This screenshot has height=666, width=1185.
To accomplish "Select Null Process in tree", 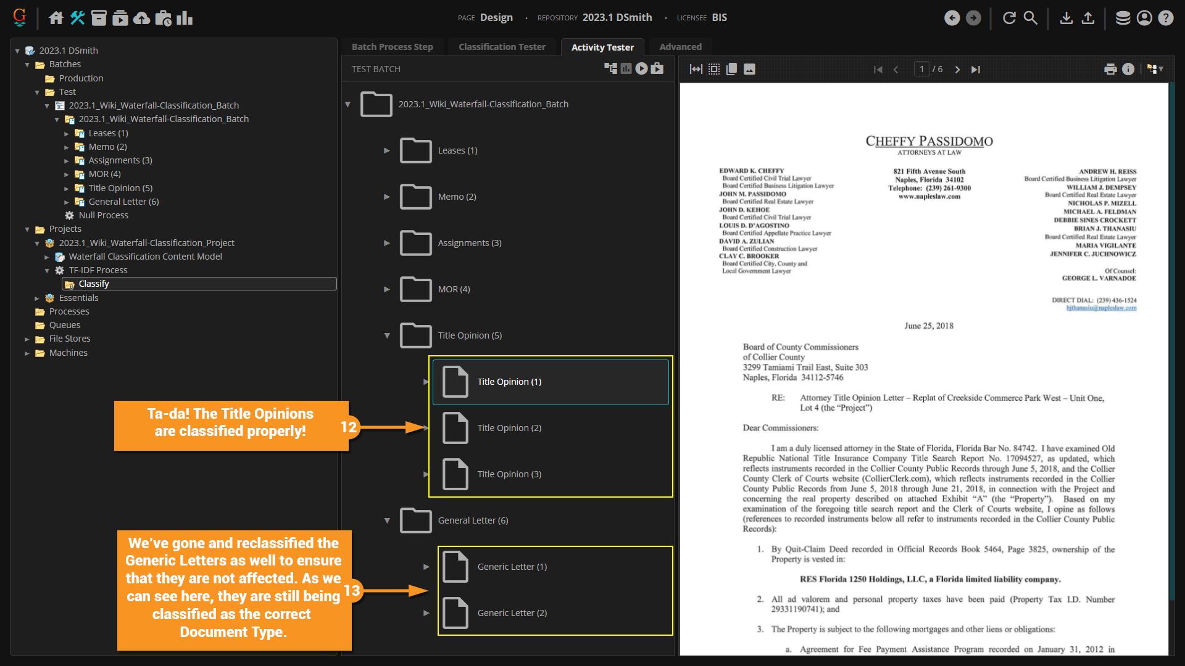I will (x=103, y=215).
